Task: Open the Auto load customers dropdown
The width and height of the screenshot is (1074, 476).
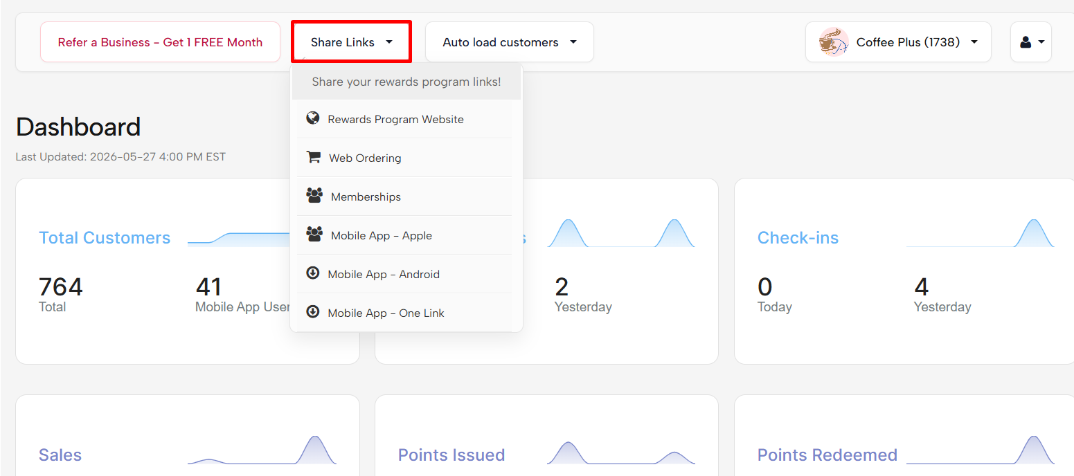Action: [x=510, y=42]
